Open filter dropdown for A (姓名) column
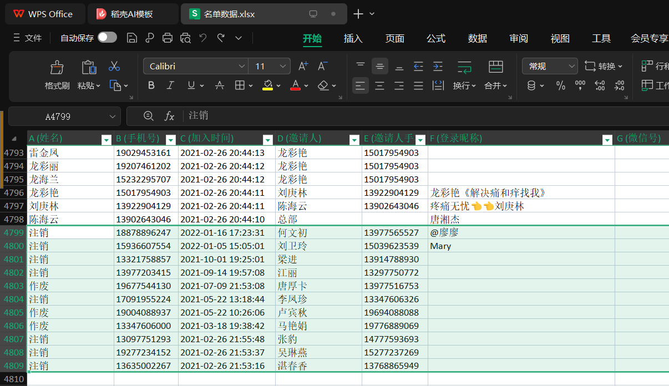 [x=107, y=140]
